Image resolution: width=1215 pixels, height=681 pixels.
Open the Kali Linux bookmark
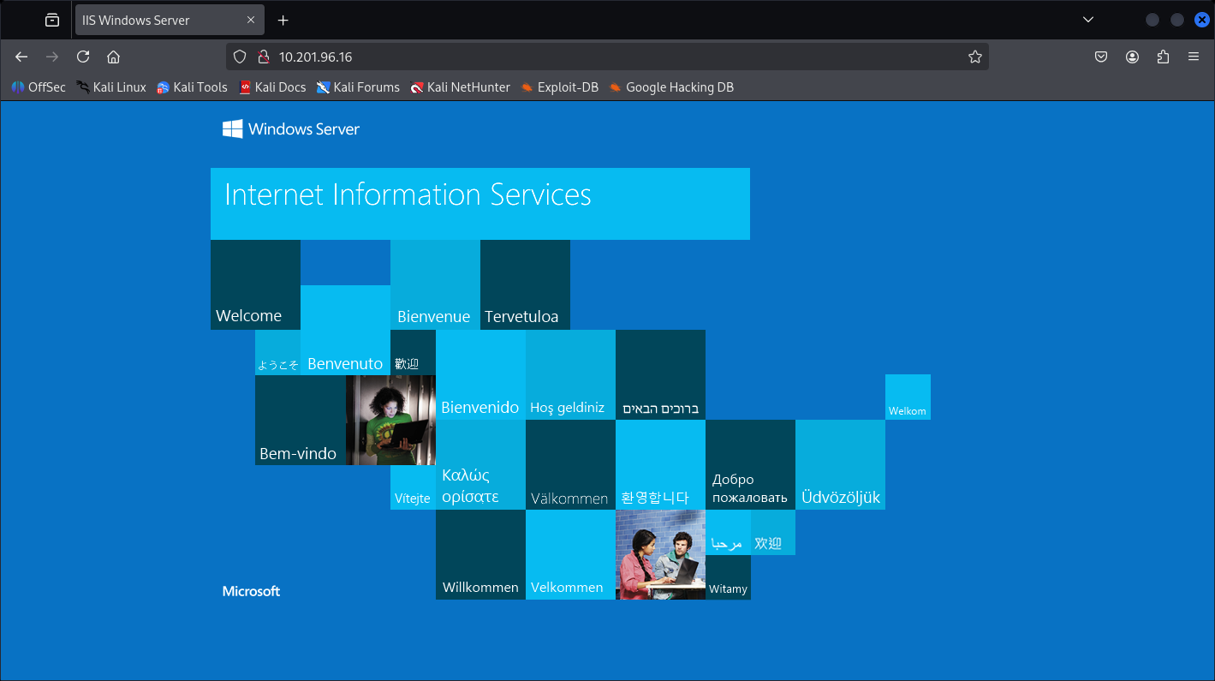[110, 87]
